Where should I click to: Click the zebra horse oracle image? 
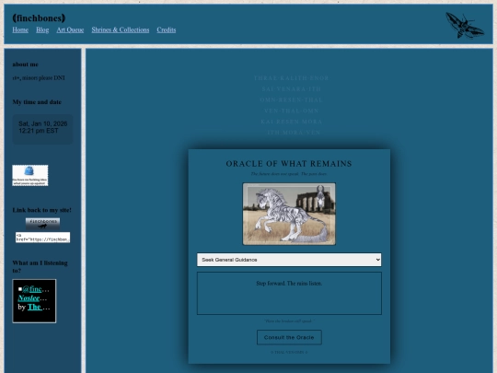289,214
